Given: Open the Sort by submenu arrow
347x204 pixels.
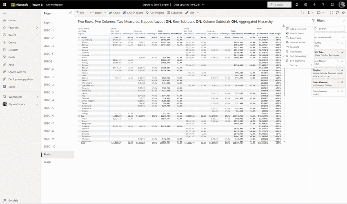Looking at the screenshot, I should (x=311, y=65).
